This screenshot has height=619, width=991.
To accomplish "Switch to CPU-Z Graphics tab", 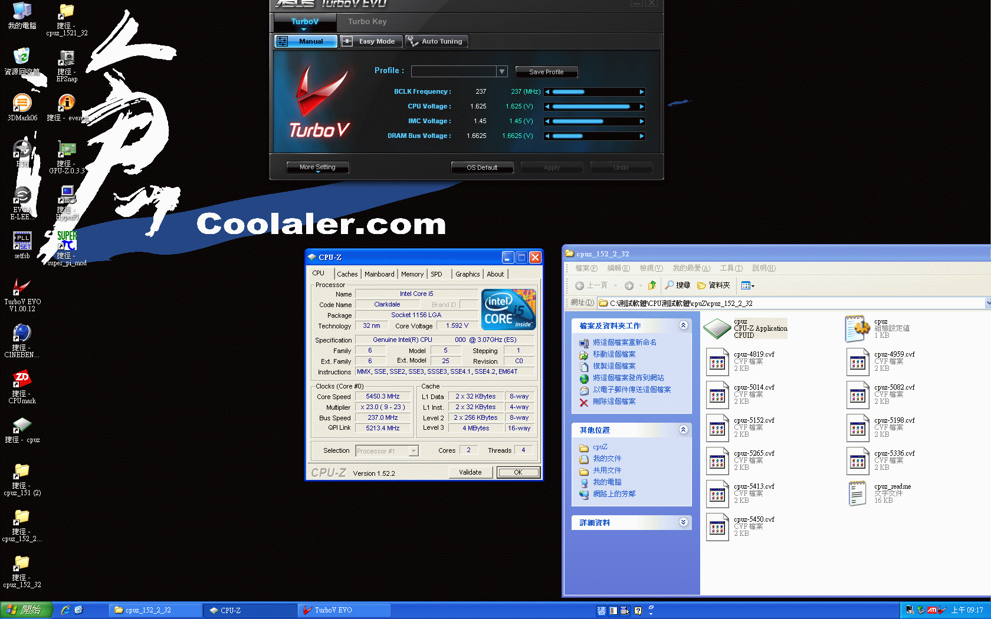I will pyautogui.click(x=467, y=274).
